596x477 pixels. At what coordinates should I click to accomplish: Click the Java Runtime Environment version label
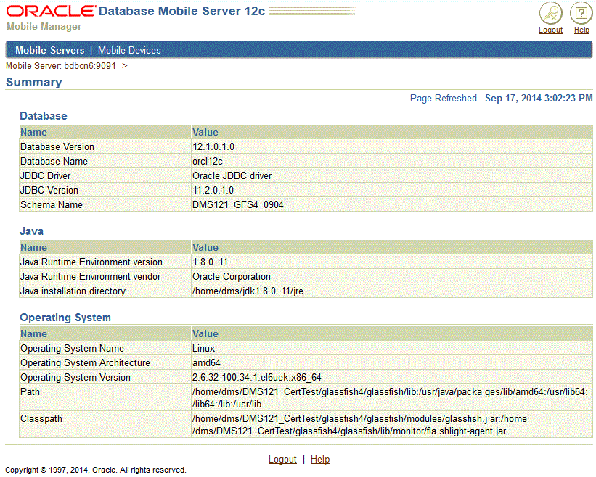(x=91, y=262)
